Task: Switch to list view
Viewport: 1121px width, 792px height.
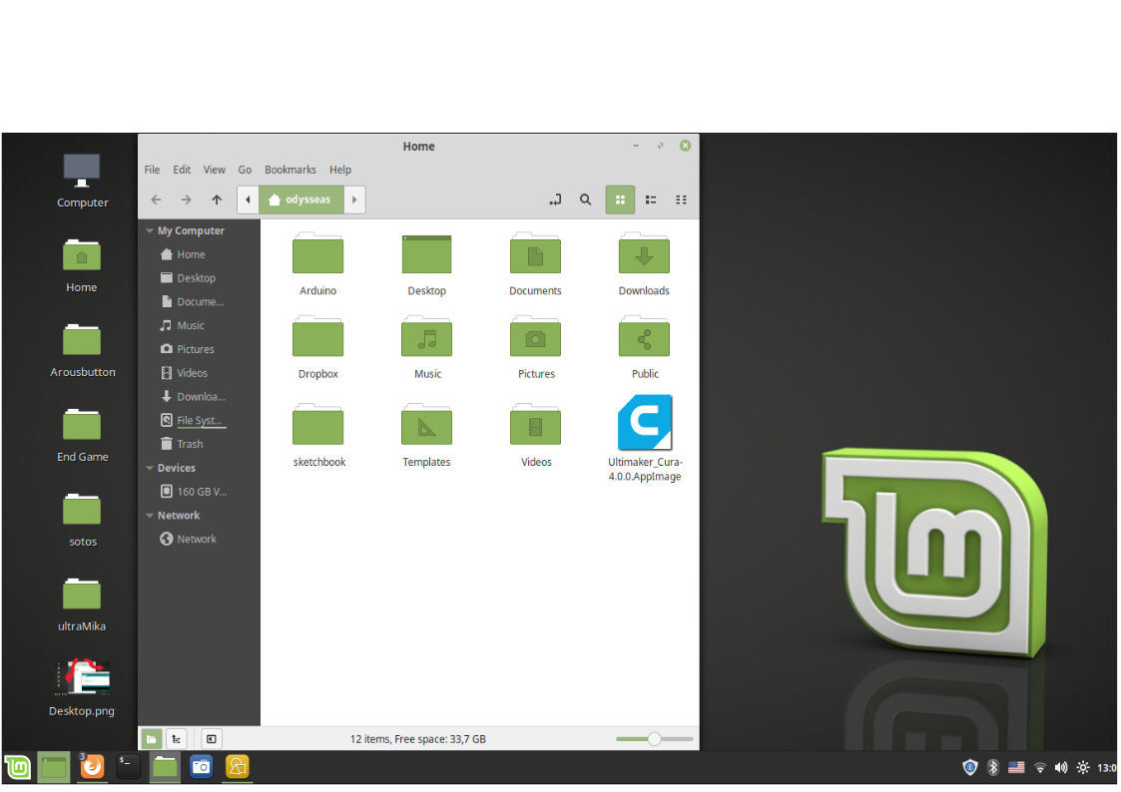Action: pyautogui.click(x=650, y=199)
